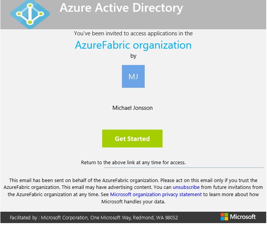The width and height of the screenshot is (267, 225).
Task: Click the word 'by' under organization name
Action: 133,56
